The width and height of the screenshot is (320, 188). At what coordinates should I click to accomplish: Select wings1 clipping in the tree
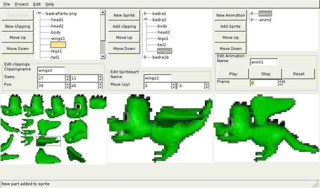pos(58,38)
